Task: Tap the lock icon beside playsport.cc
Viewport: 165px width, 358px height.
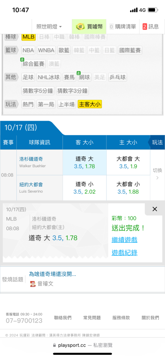Action: (x=54, y=345)
